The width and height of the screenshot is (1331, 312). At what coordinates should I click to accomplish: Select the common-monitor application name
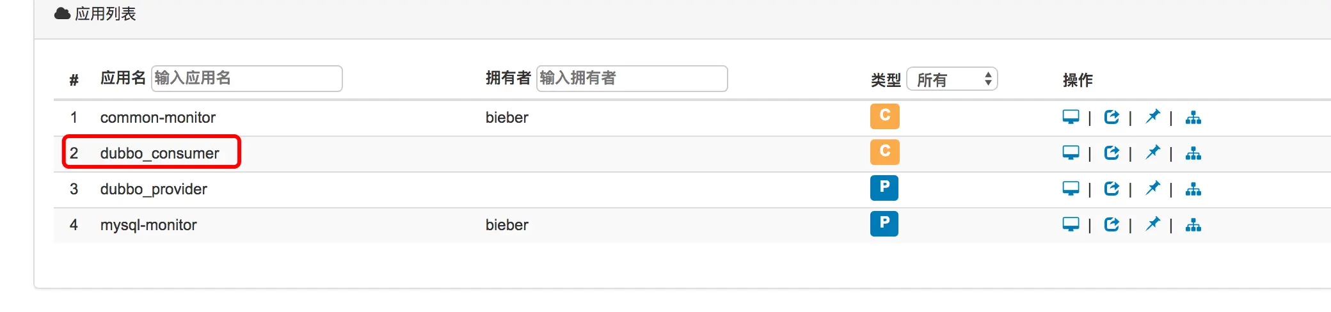(x=158, y=118)
